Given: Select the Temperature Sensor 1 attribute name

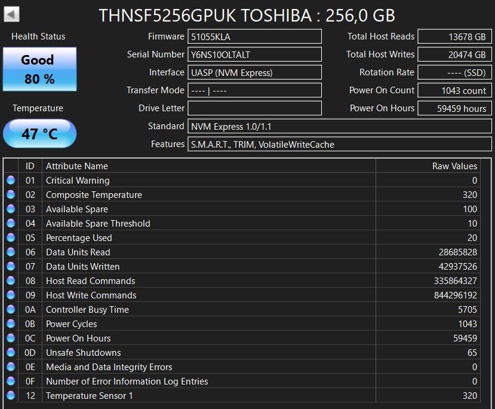Looking at the screenshot, I should pos(90,396).
